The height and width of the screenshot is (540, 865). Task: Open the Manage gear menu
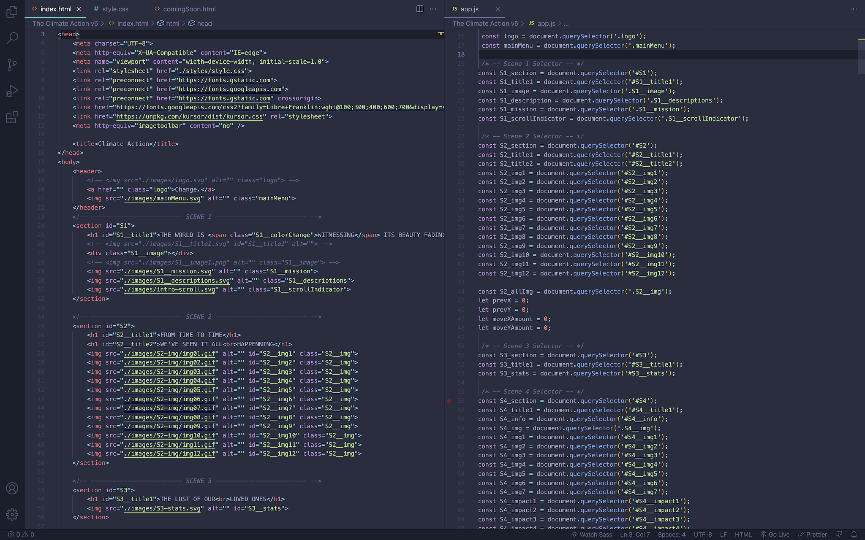(12, 514)
